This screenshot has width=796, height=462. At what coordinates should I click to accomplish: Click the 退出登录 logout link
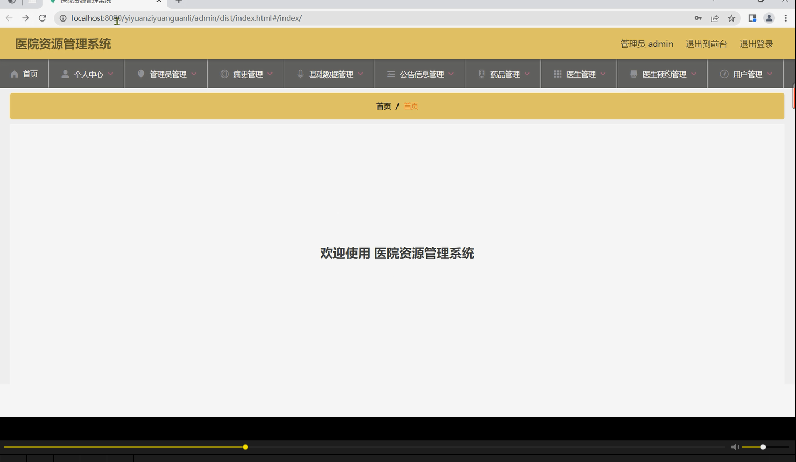click(x=757, y=44)
